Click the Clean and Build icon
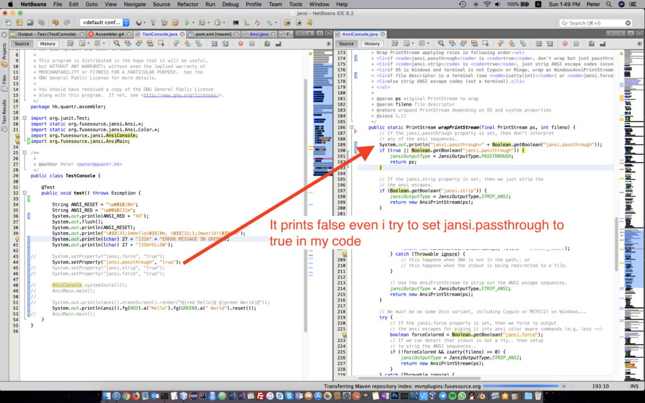The width and height of the screenshot is (645, 403). click(x=164, y=23)
